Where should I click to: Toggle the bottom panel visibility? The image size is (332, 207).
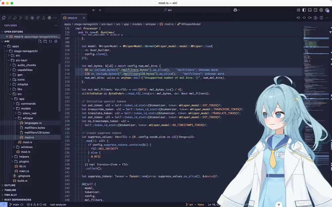(x=310, y=10)
